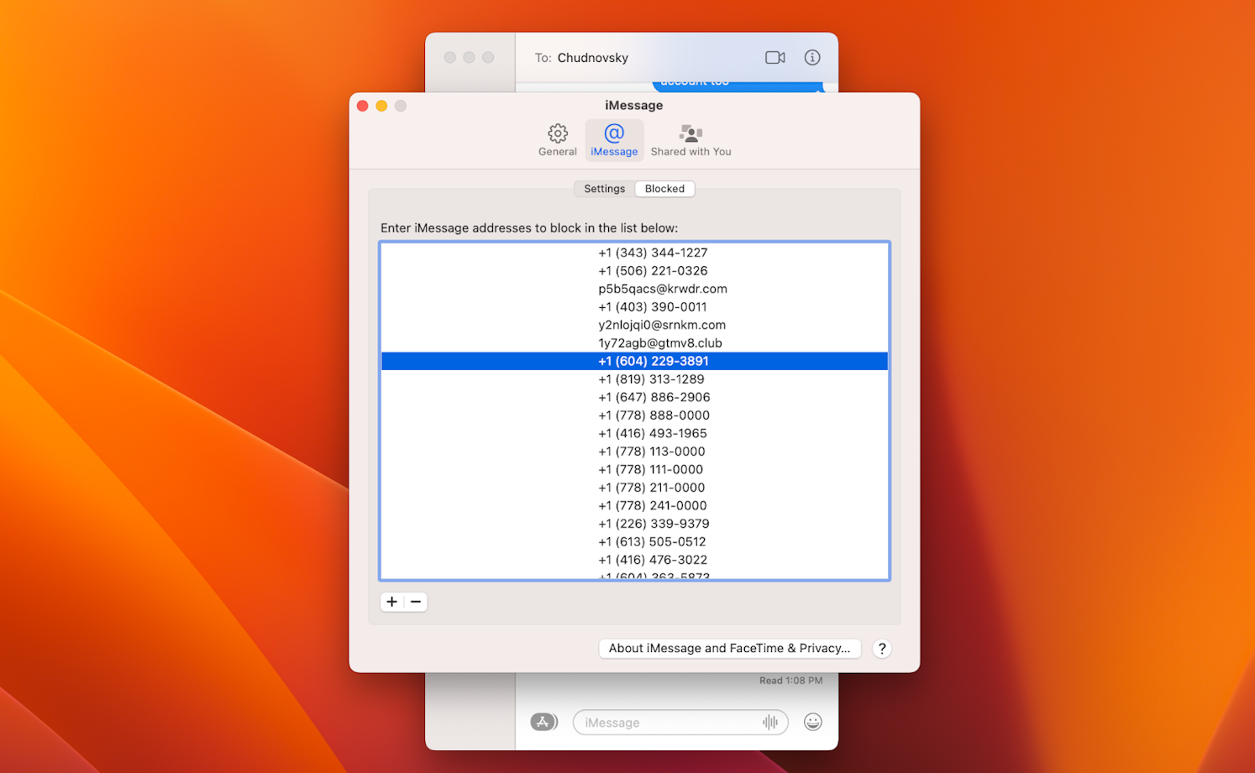Open the Apps drawer in Messages
This screenshot has width=1255, height=773.
543,722
